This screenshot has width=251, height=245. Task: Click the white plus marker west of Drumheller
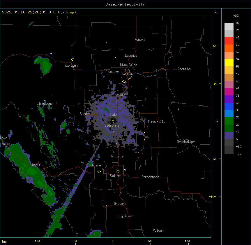[x=178, y=109]
